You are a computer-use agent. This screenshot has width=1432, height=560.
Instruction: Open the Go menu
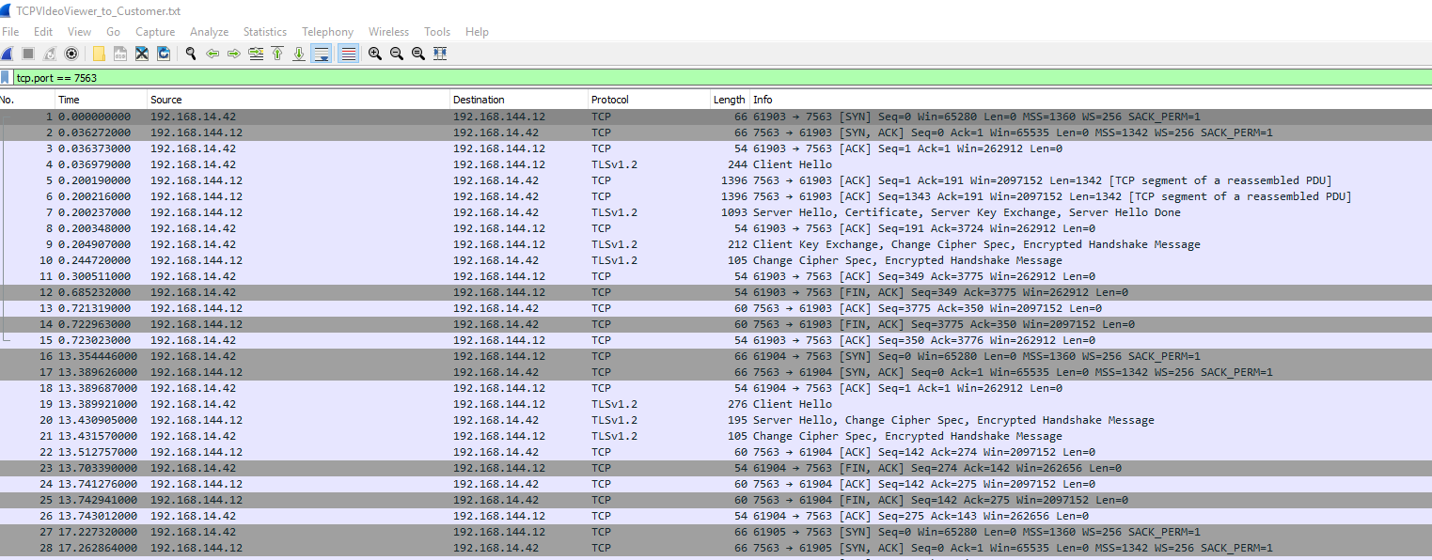pyautogui.click(x=114, y=32)
